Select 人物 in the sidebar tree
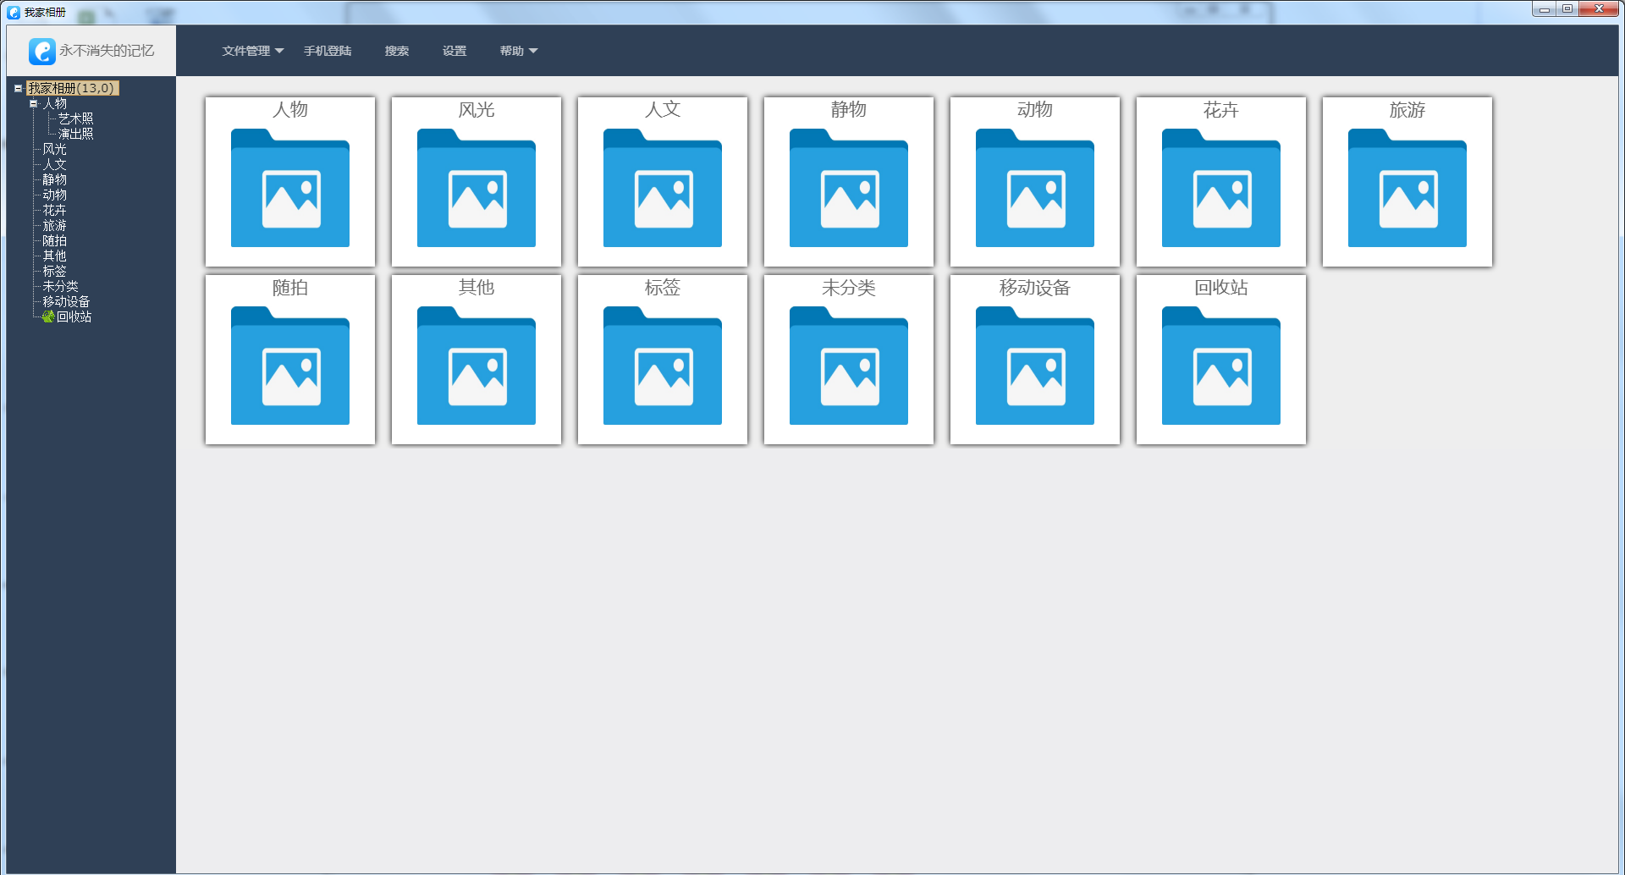 pos(55,103)
